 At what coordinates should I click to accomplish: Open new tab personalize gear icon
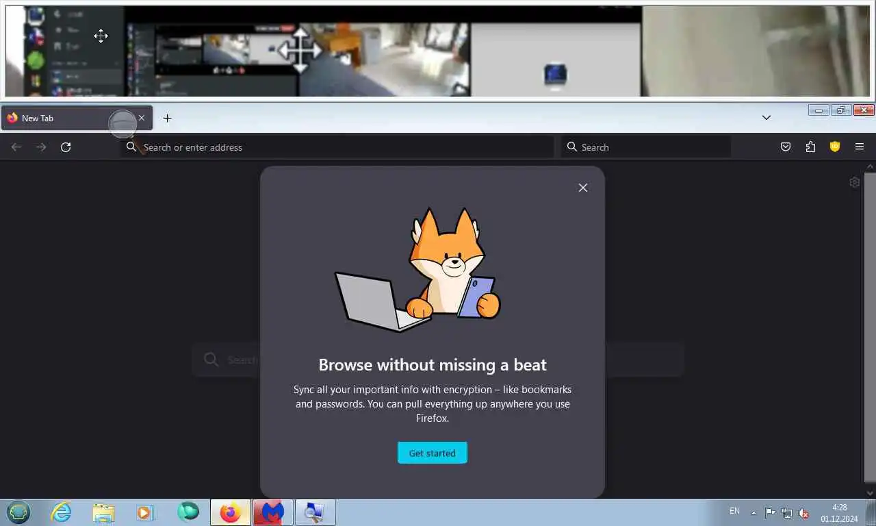(854, 182)
